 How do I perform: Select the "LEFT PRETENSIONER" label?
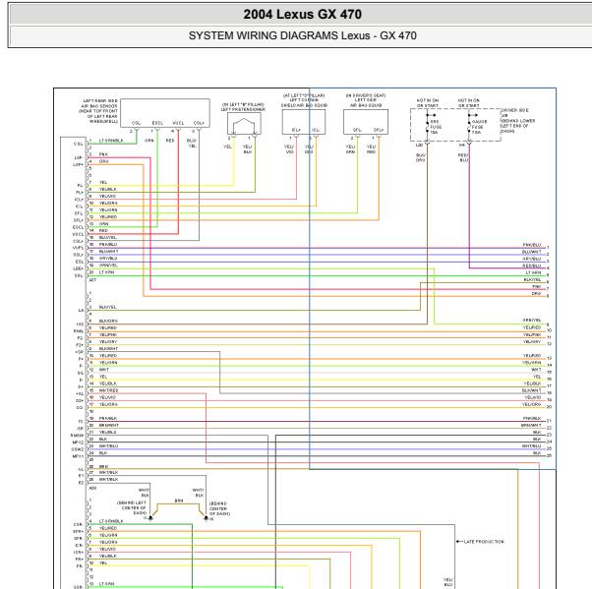pyautogui.click(x=243, y=109)
